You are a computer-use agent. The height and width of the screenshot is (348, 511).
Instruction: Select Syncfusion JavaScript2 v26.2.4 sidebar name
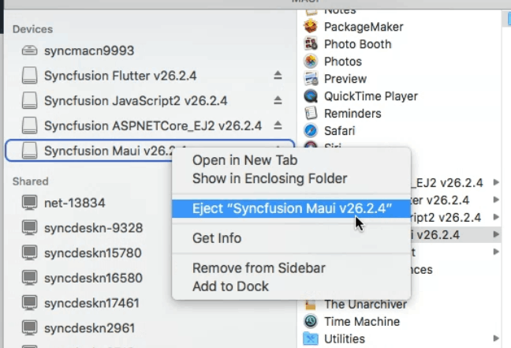136,101
